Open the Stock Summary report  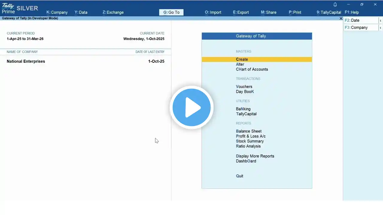(x=250, y=141)
